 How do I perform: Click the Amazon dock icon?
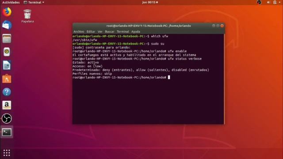[7, 105]
